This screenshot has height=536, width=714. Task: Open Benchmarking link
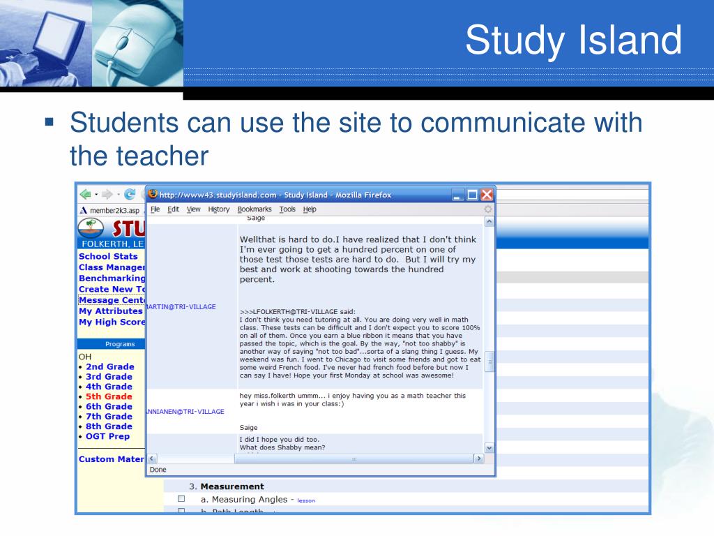point(112,278)
